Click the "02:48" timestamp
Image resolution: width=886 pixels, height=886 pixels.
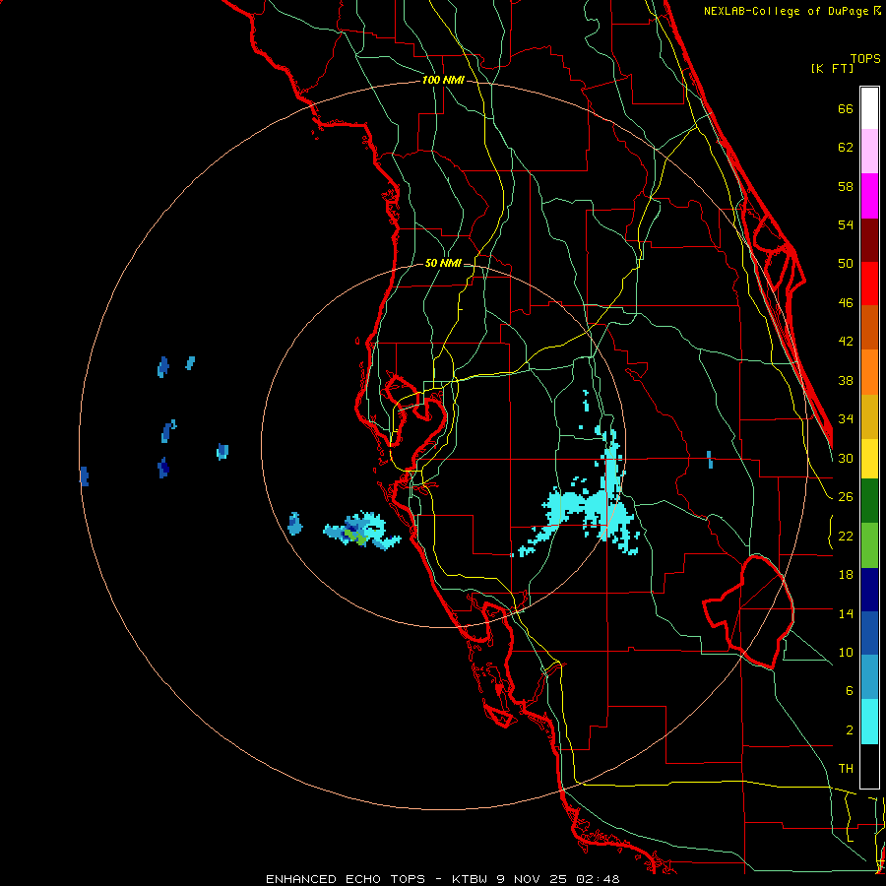(598, 879)
